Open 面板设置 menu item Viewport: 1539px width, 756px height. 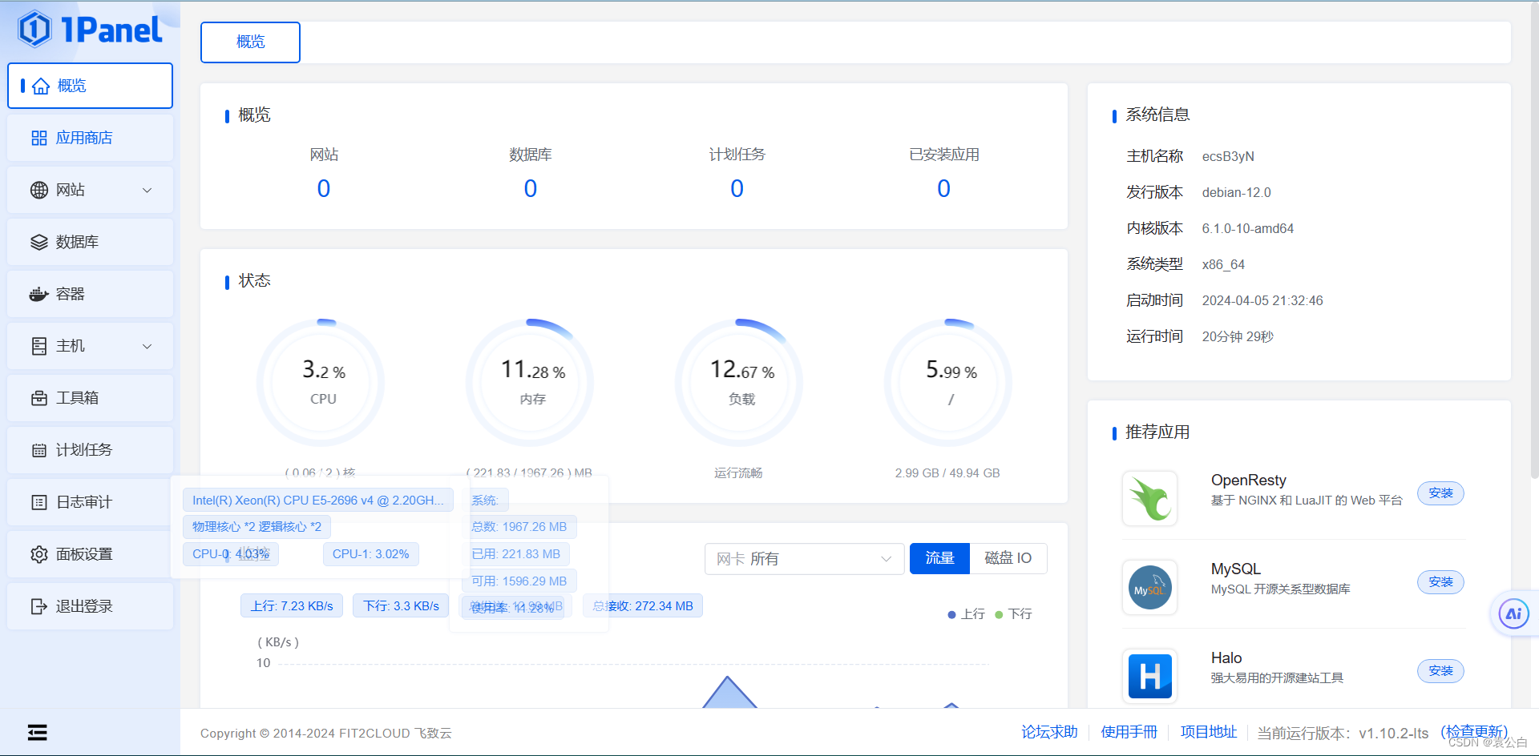point(90,554)
